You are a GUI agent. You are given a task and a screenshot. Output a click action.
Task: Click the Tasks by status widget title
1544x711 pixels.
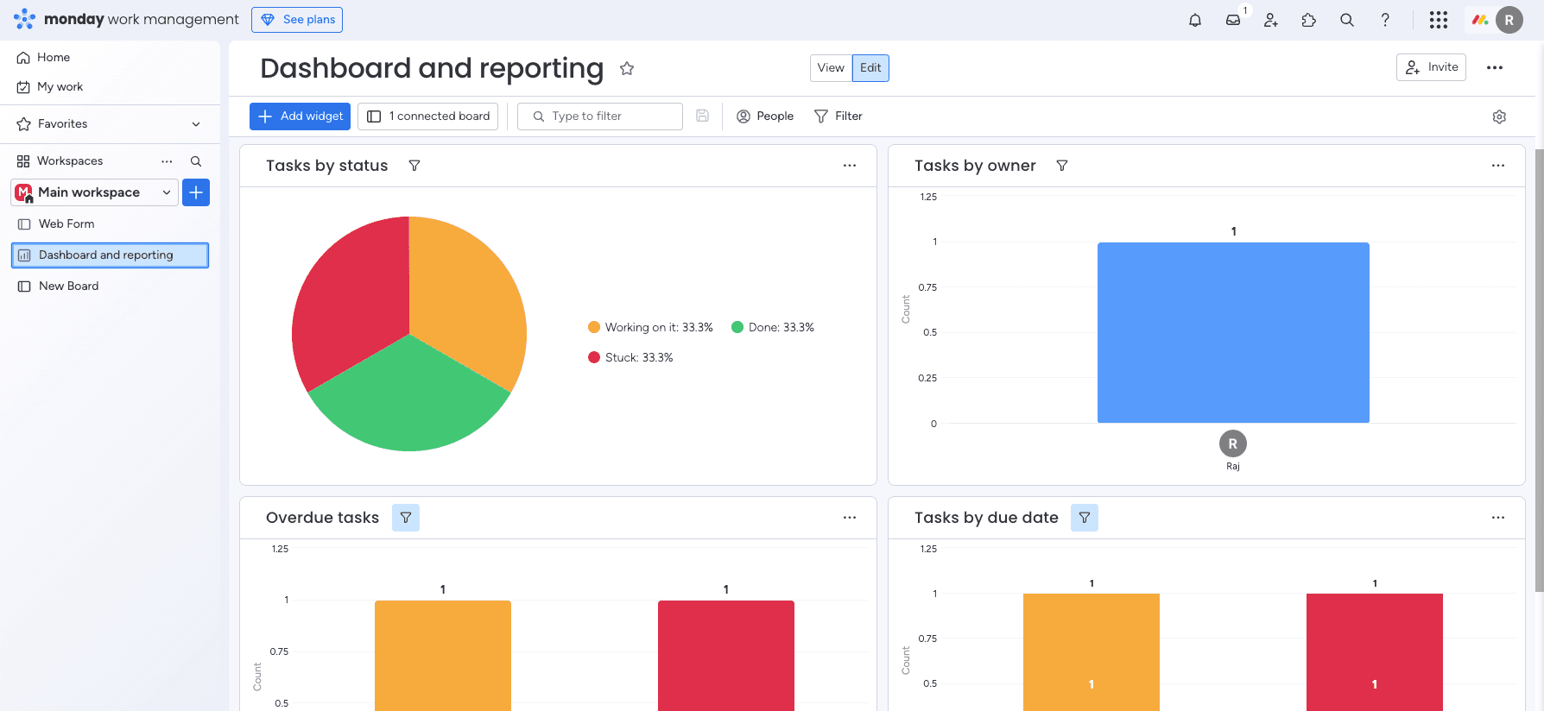point(326,166)
